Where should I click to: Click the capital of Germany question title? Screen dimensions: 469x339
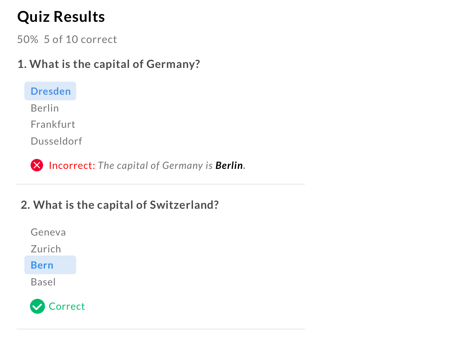109,64
